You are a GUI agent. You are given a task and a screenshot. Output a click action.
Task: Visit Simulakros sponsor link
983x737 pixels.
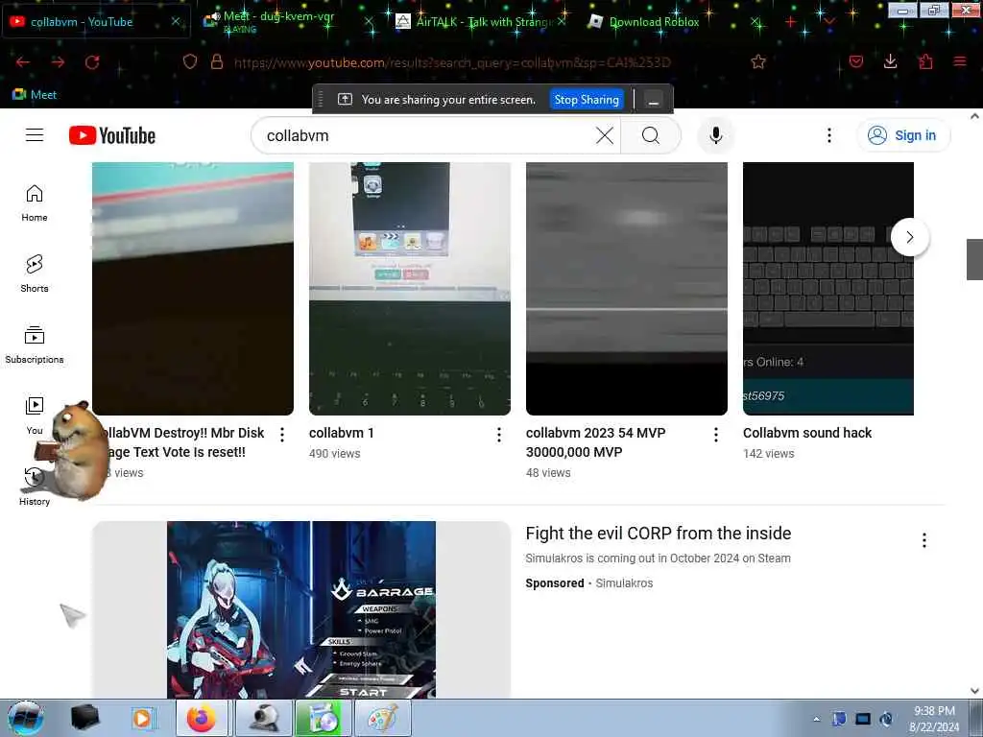tap(624, 583)
